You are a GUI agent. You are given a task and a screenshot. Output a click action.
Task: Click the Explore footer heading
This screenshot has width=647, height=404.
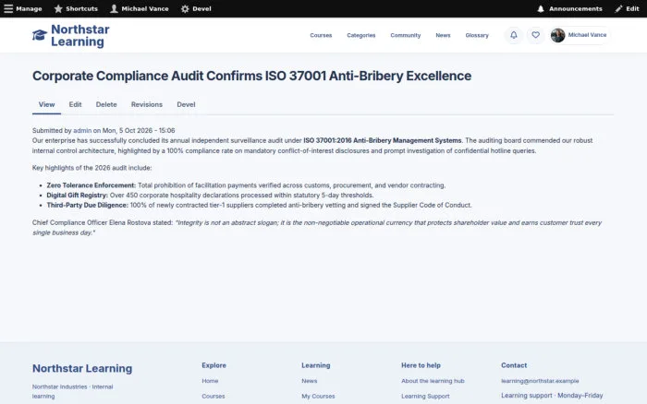coord(214,365)
